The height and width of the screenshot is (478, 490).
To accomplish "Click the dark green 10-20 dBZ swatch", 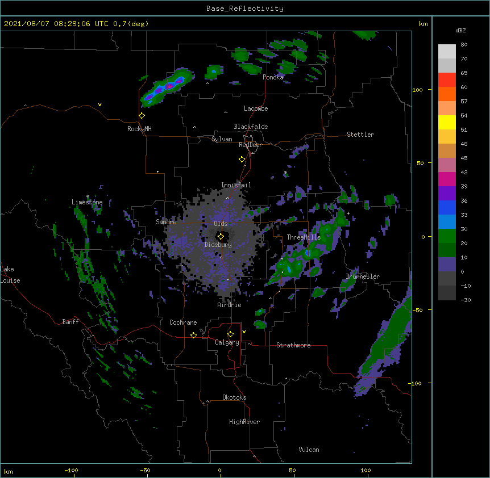I will [x=447, y=250].
